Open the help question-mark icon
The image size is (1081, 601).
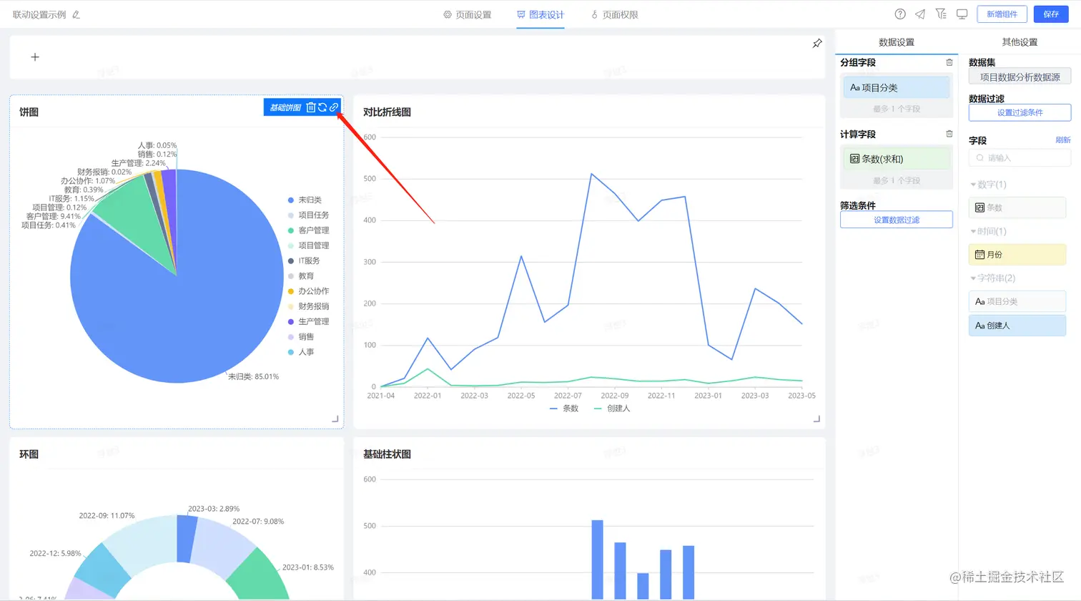900,14
